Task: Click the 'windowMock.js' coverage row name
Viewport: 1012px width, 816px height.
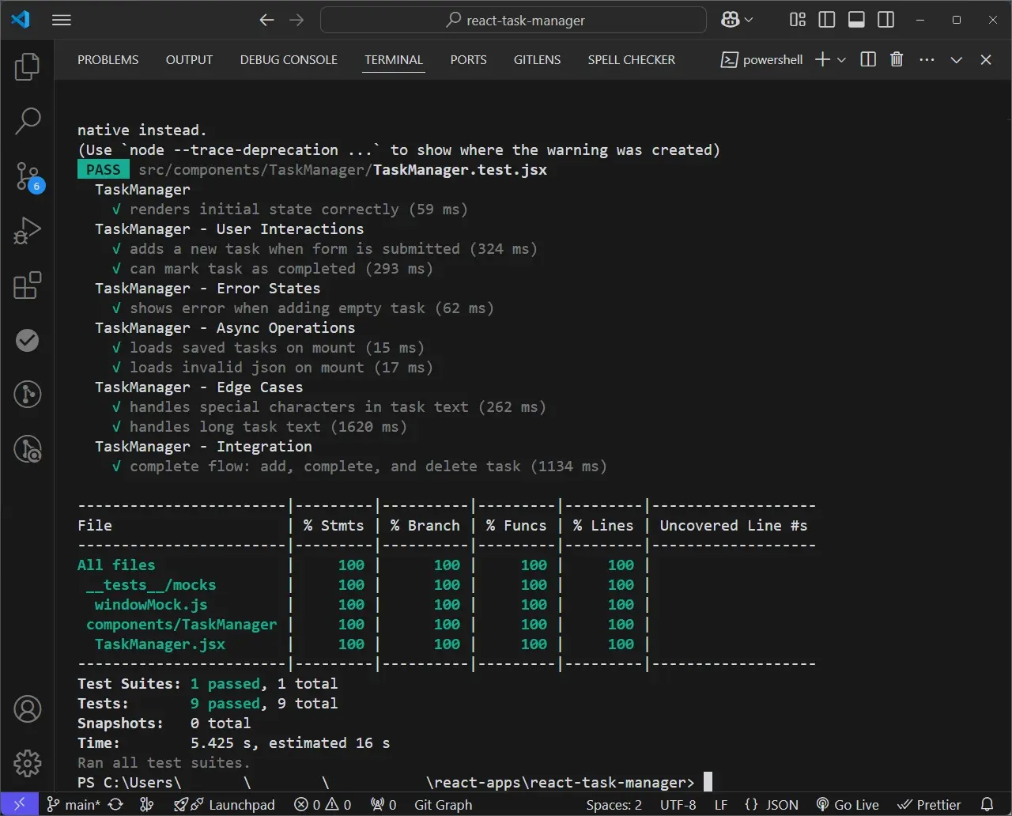Action: tap(151, 605)
